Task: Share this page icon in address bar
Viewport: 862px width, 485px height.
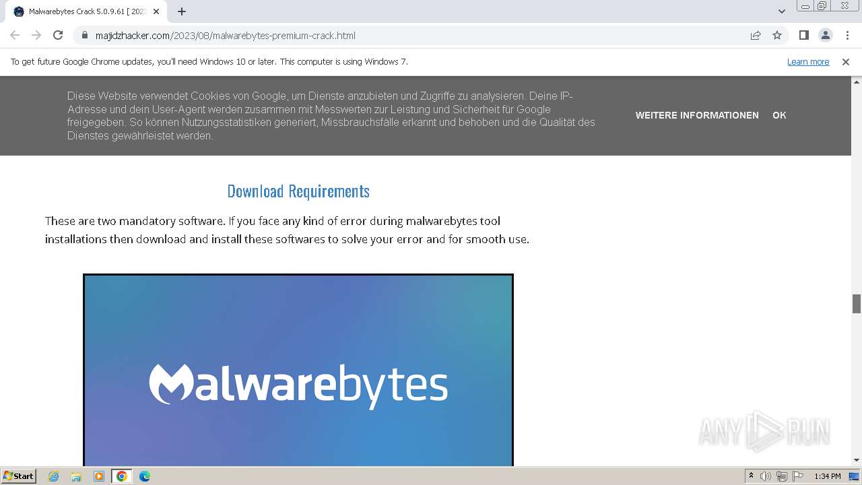Action: click(x=756, y=35)
